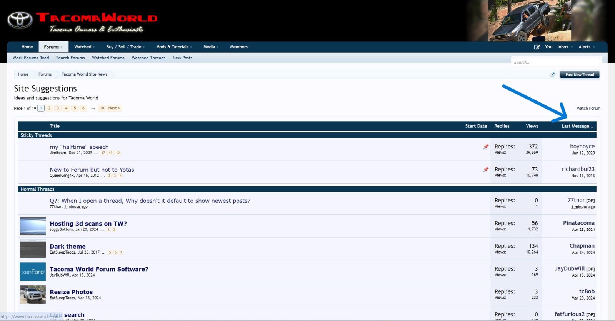Click author EatSleepTacos on Dark theme
The image size is (615, 321).
click(62, 252)
